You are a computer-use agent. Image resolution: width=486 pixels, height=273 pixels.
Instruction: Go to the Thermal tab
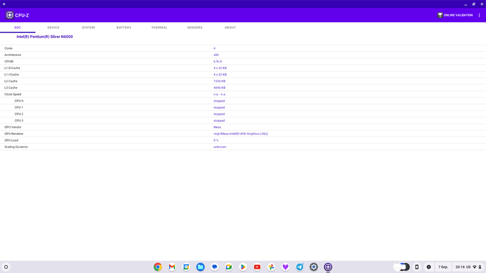160,27
